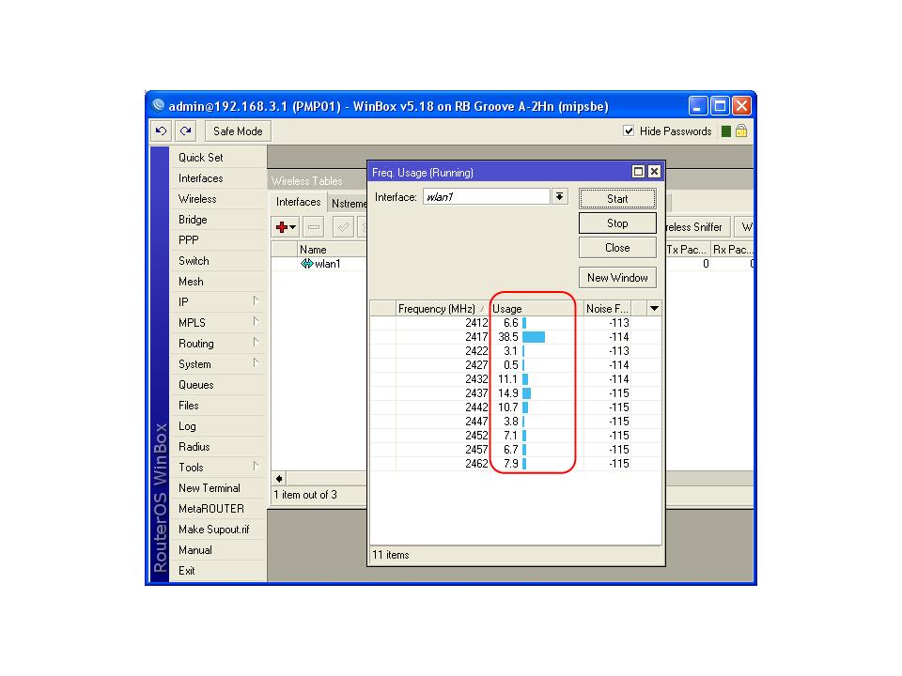Click the Wireless Sniffer button

(698, 227)
